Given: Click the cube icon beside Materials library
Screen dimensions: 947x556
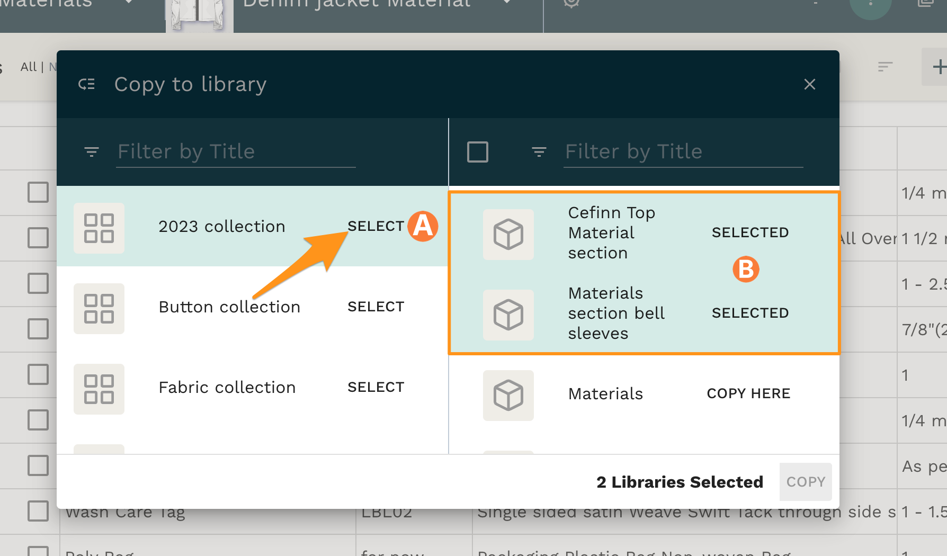Looking at the screenshot, I should pos(508,395).
